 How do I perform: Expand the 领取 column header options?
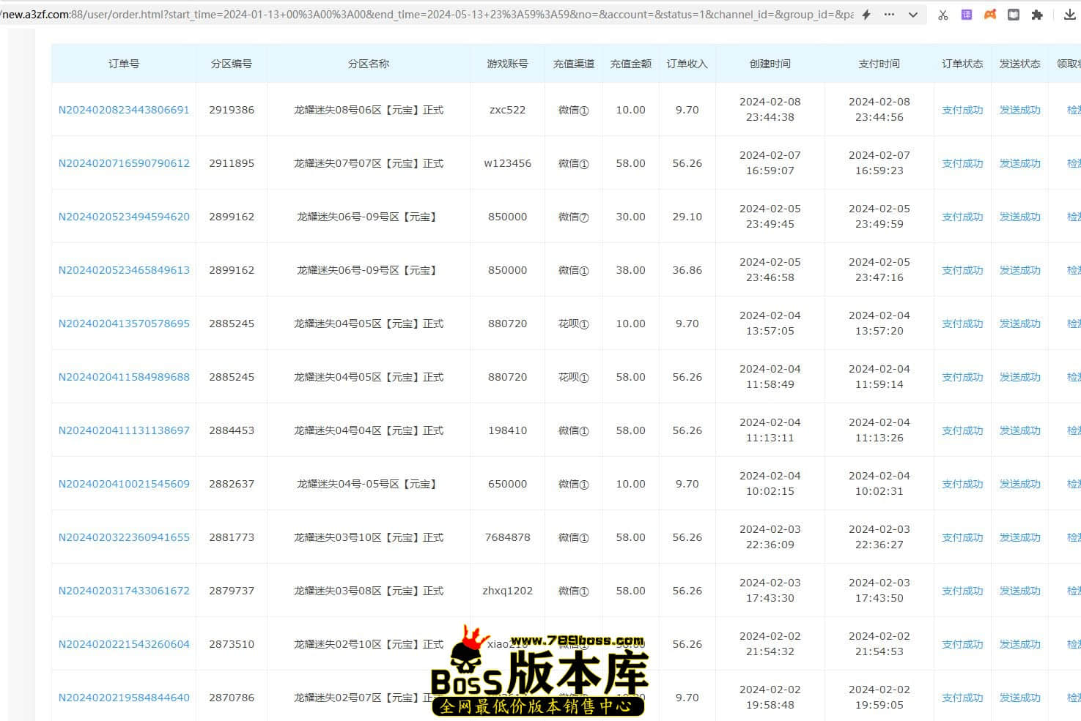1070,64
